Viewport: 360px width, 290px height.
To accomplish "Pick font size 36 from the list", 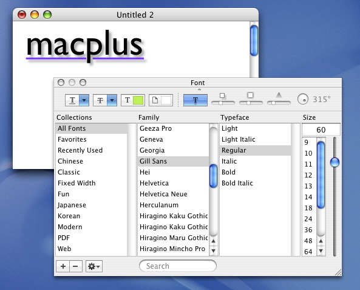I will click(309, 230).
